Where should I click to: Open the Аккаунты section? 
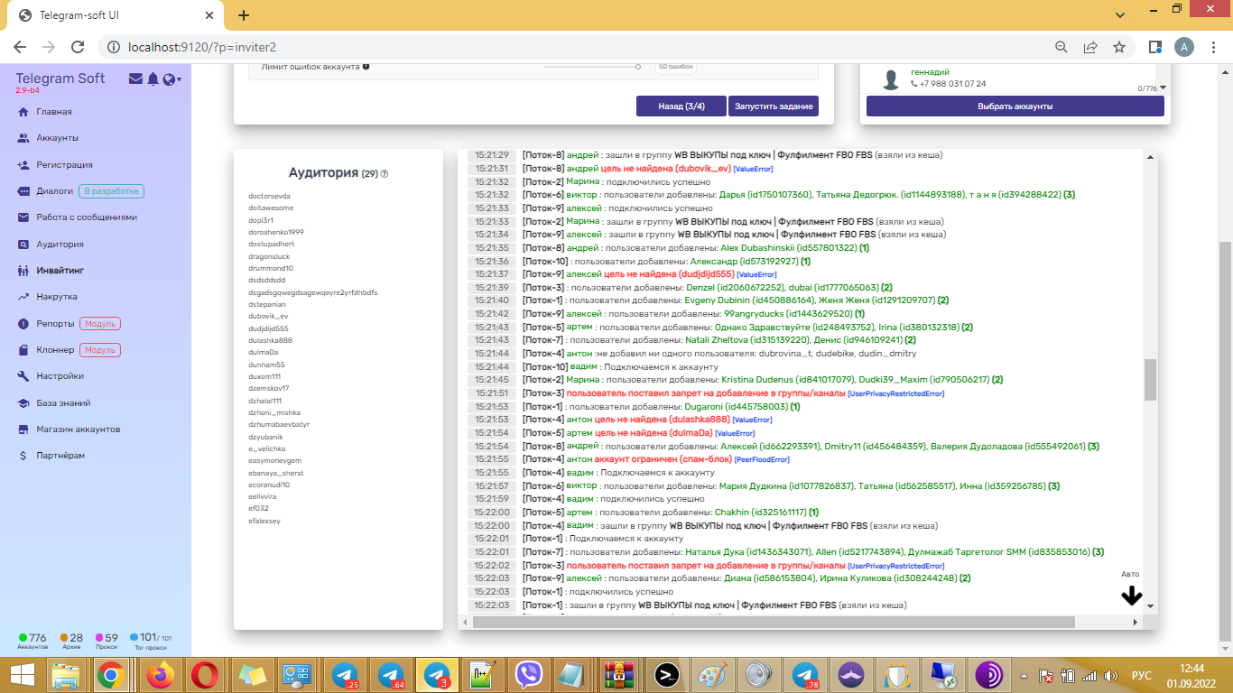pos(57,138)
